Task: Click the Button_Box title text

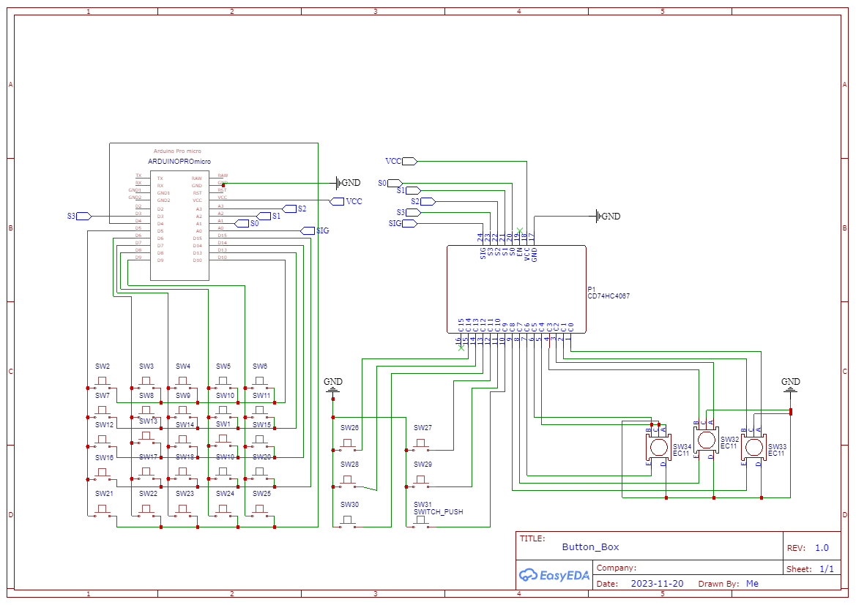Action: pos(591,547)
